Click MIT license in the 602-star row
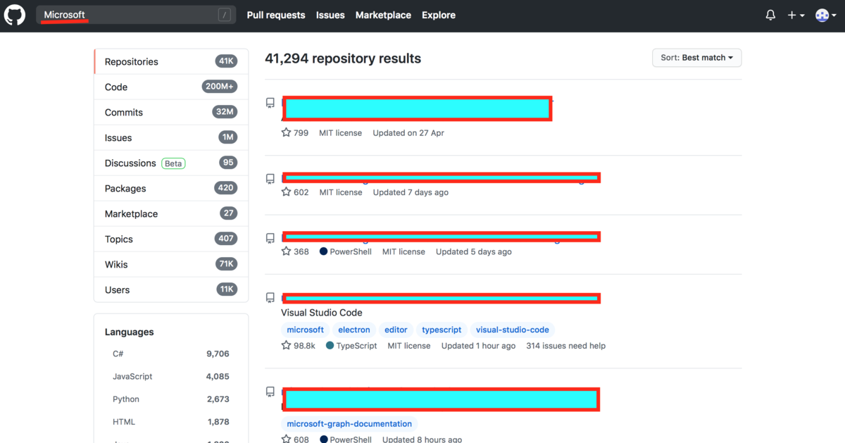The height and width of the screenshot is (443, 845). (341, 192)
